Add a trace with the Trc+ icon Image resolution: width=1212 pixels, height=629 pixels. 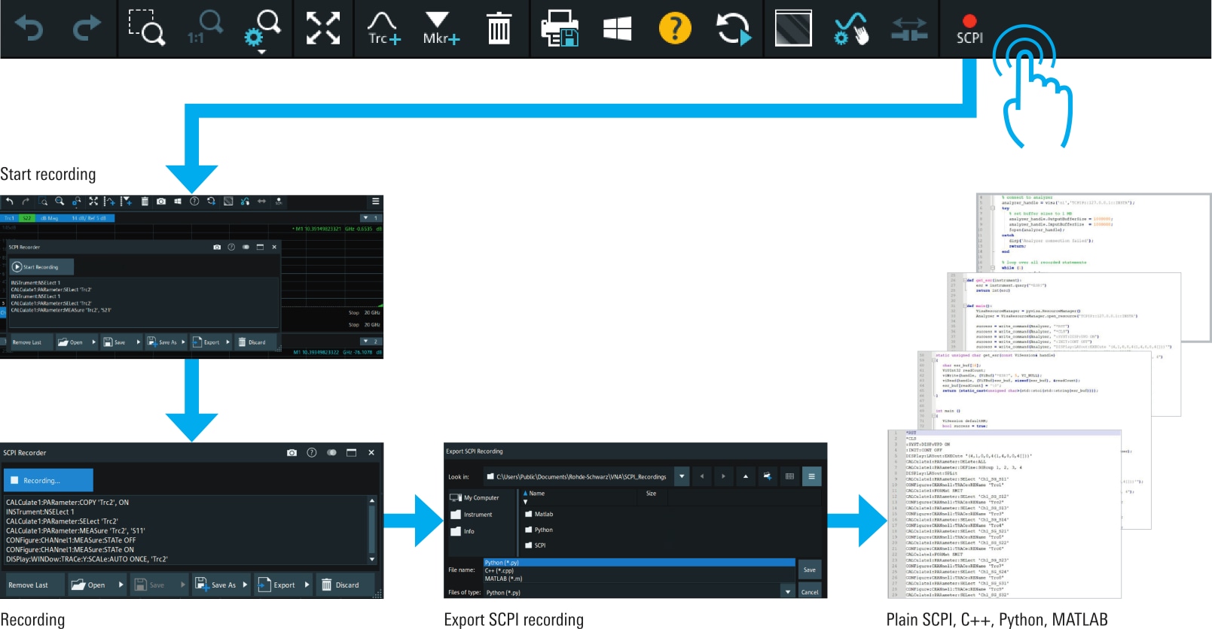[x=384, y=29]
